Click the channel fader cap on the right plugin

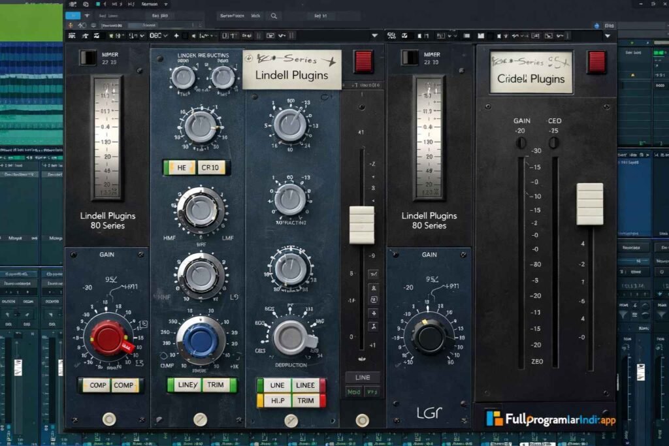coord(589,204)
